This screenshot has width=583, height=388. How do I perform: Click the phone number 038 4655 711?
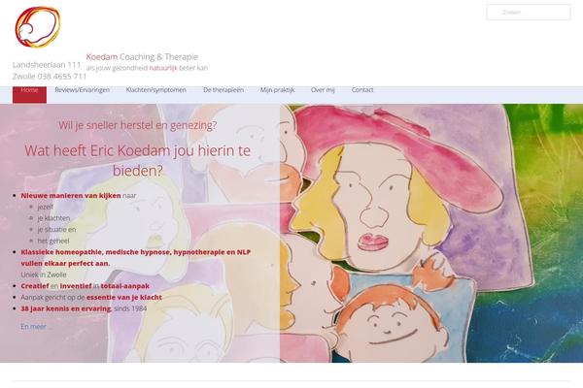[x=62, y=76]
